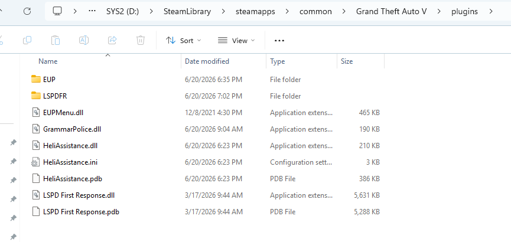Click the 386 KB size cell

[x=369, y=179]
